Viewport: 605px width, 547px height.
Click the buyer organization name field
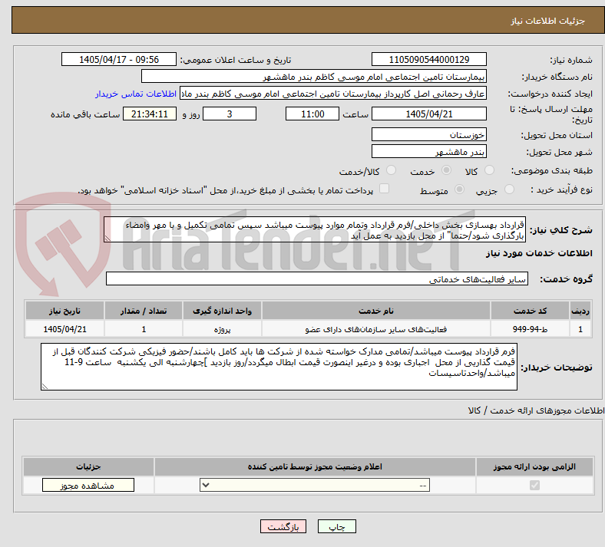(314, 76)
